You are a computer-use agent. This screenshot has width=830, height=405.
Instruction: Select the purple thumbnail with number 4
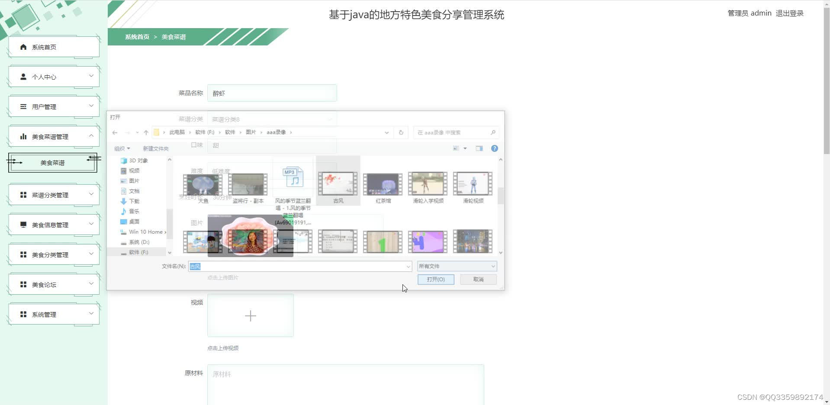(428, 241)
